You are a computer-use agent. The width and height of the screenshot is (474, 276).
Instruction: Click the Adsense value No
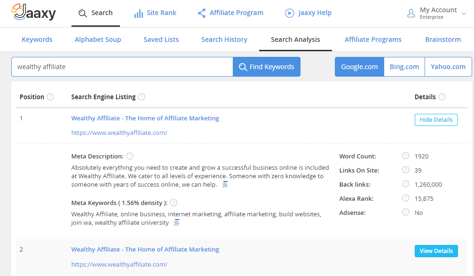[419, 213]
